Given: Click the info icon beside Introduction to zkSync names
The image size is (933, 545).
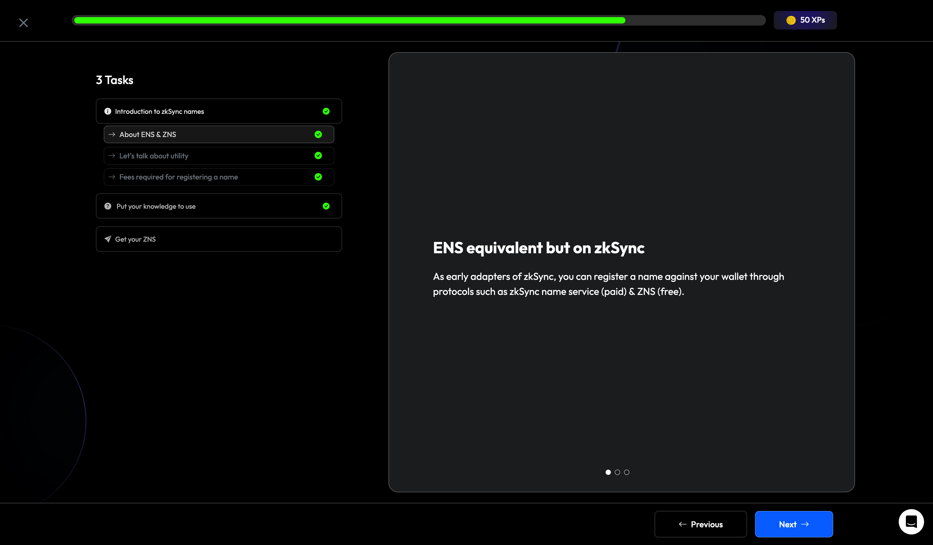Looking at the screenshot, I should point(108,111).
